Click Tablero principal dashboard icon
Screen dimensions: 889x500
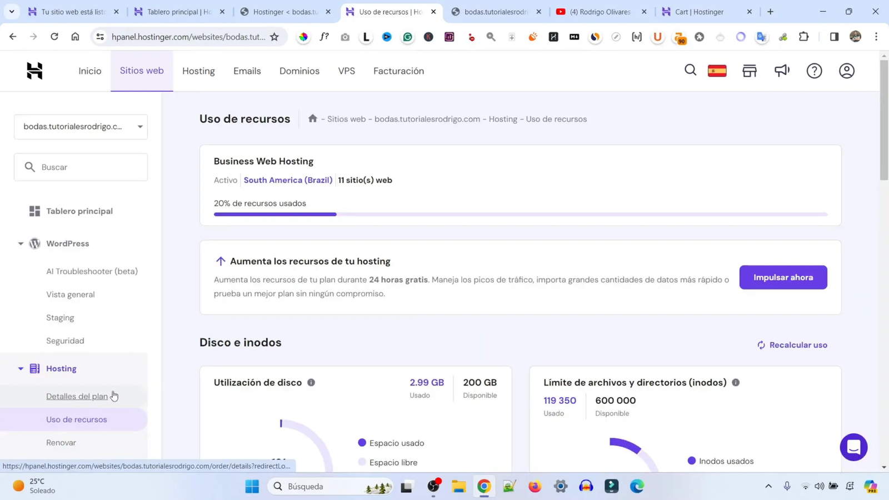[34, 211]
